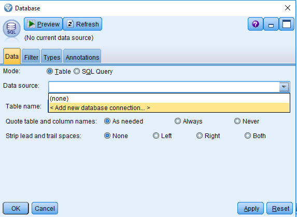
Task: Choose Always for quoting table names
Action: pyautogui.click(x=178, y=121)
